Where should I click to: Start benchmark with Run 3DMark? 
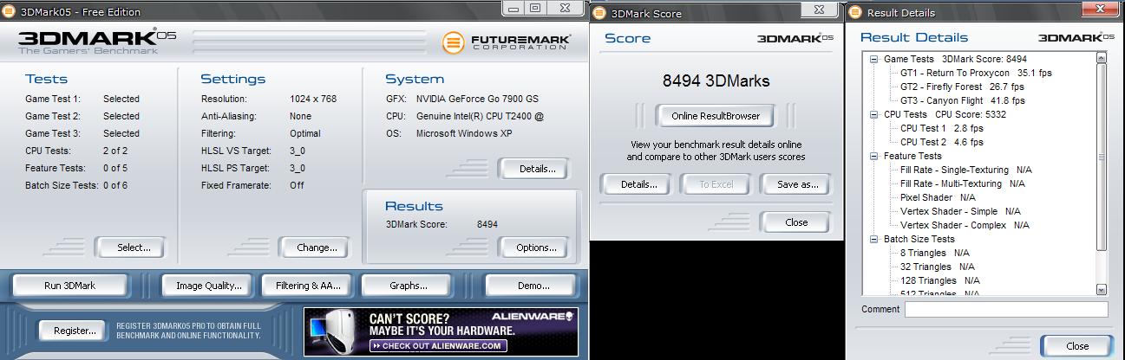point(69,286)
